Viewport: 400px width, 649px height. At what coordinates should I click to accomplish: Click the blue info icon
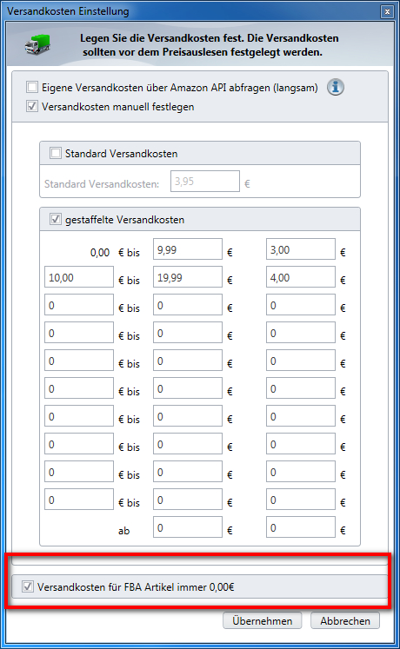(336, 88)
